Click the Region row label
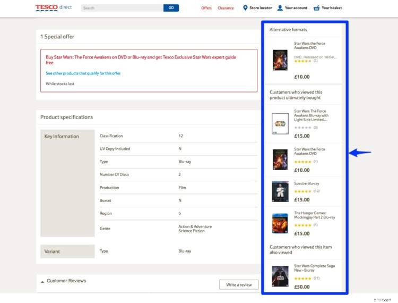 pyautogui.click(x=106, y=213)
